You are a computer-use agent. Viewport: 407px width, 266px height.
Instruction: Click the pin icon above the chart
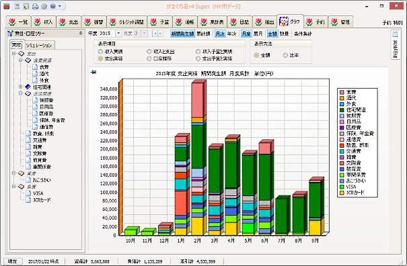pos(94,72)
